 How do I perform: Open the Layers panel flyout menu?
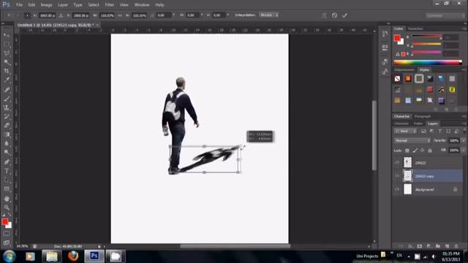tap(464, 123)
